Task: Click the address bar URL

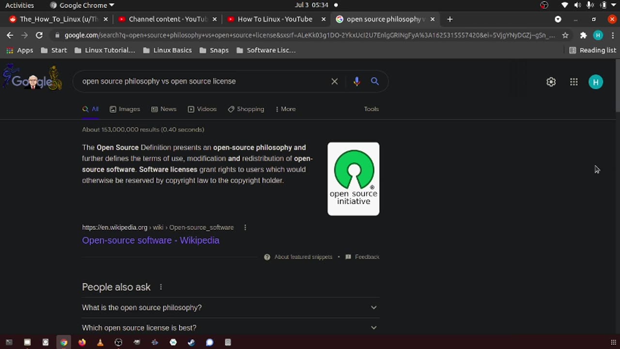Action: click(x=310, y=35)
